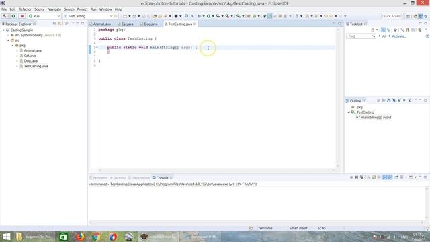The width and height of the screenshot is (430, 242).
Task: Switch to the Dog.java editor tab
Action: (x=149, y=24)
